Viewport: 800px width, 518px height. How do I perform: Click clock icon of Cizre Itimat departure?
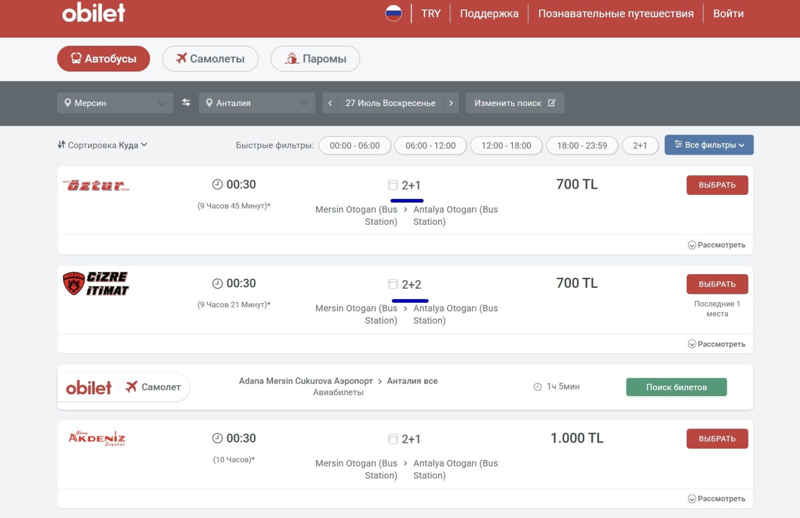217,283
